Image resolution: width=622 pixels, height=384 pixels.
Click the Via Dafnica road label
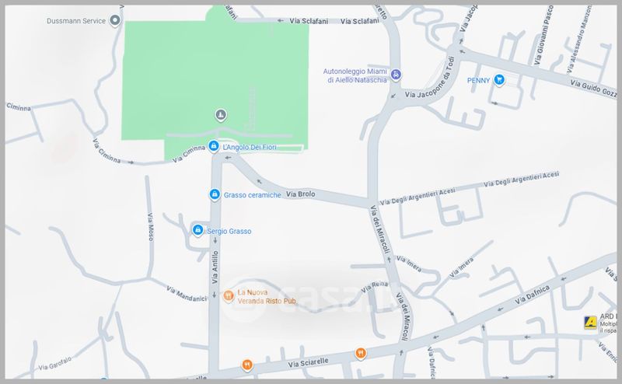tap(533, 295)
